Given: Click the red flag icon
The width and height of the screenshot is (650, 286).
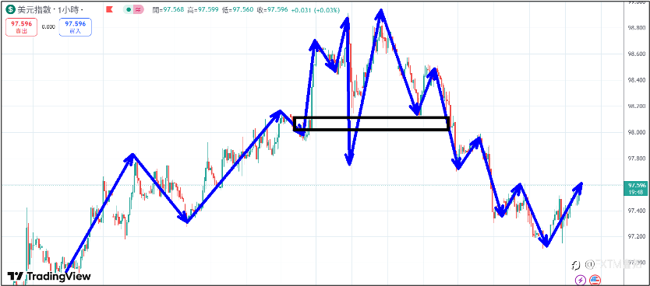Looking at the screenshot, I should [x=109, y=9].
